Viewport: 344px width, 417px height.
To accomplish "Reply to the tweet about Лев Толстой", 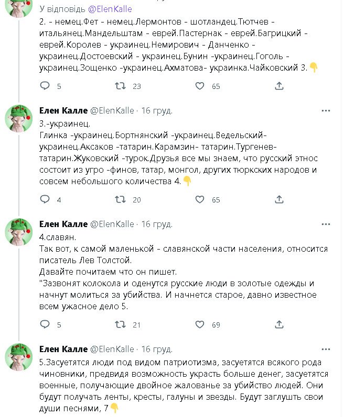I will [45, 324].
